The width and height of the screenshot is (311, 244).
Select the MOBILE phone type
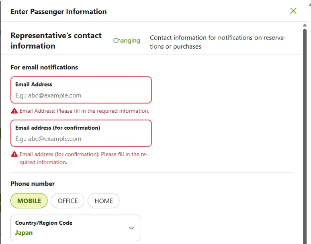tap(29, 201)
